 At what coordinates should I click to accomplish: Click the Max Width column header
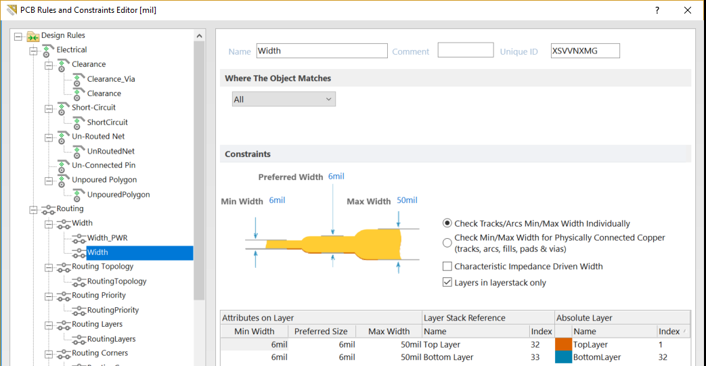[389, 331]
